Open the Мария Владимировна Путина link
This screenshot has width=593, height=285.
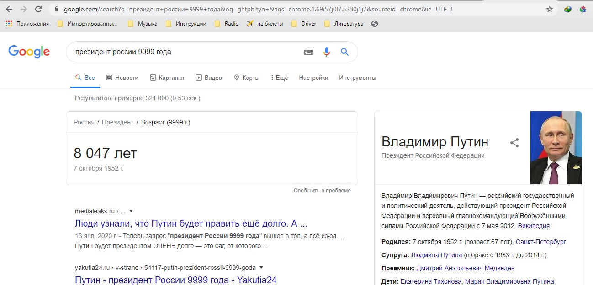click(x=510, y=281)
